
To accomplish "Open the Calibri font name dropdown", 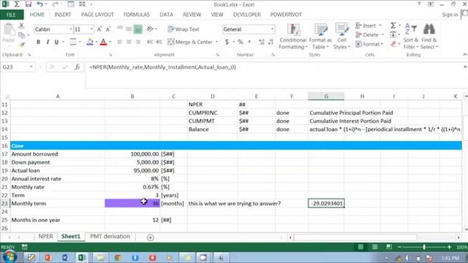I will (71, 29).
